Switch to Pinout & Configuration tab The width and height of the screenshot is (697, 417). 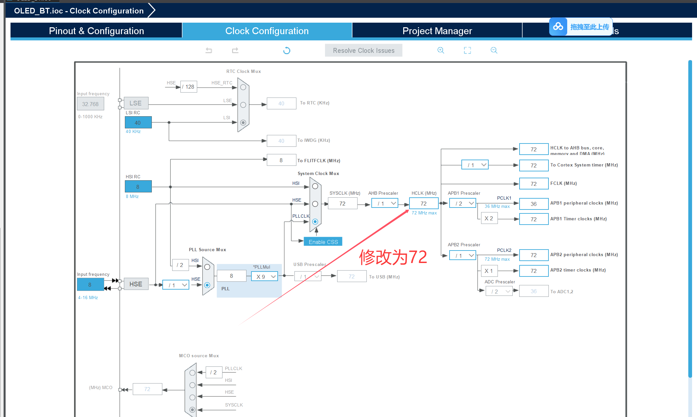pos(96,31)
